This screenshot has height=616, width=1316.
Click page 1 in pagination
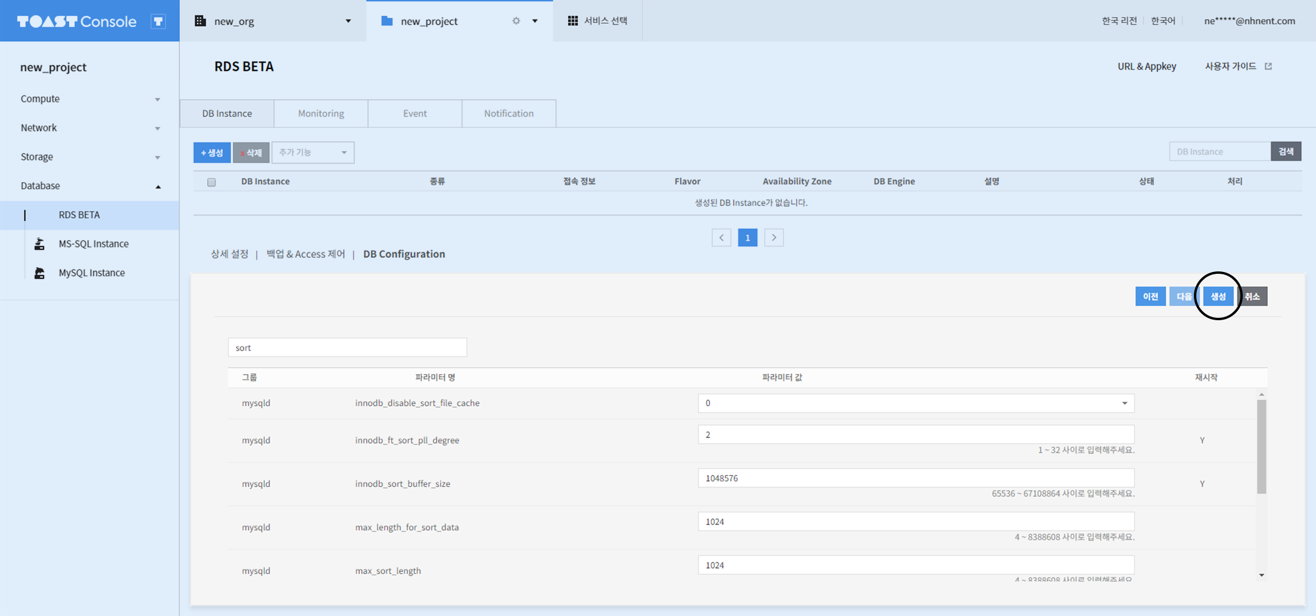(x=747, y=237)
